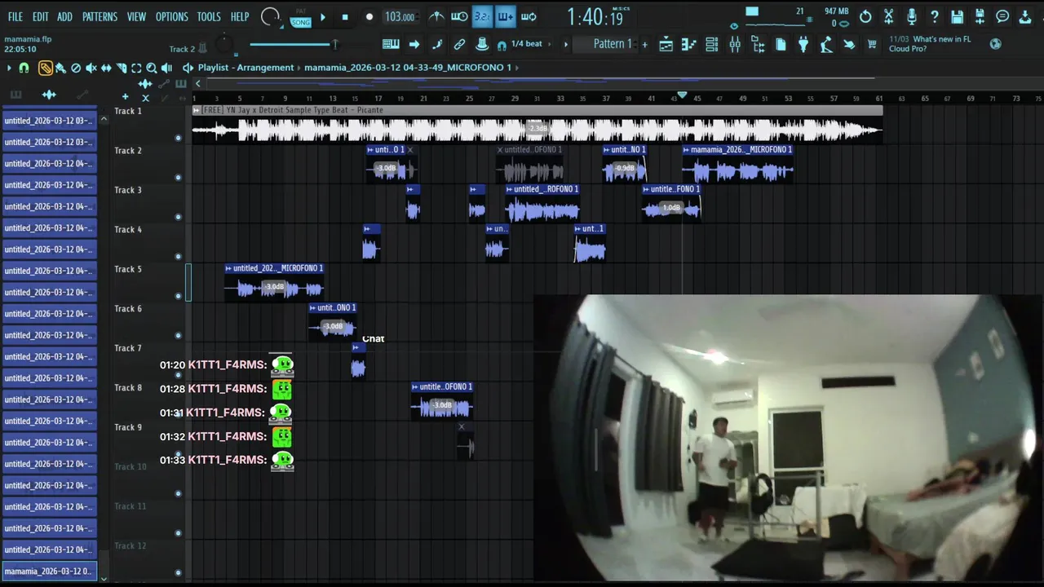Open the Browser tree icon
The image size is (1044, 587).
tap(758, 45)
